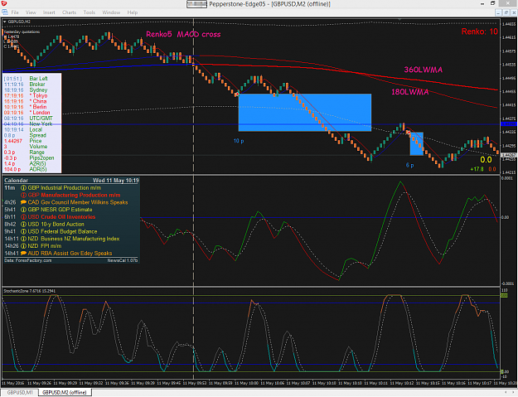518x397 pixels.
Task: Click 'USD Crude Oil Inventories' calendar row
Action: point(71,217)
